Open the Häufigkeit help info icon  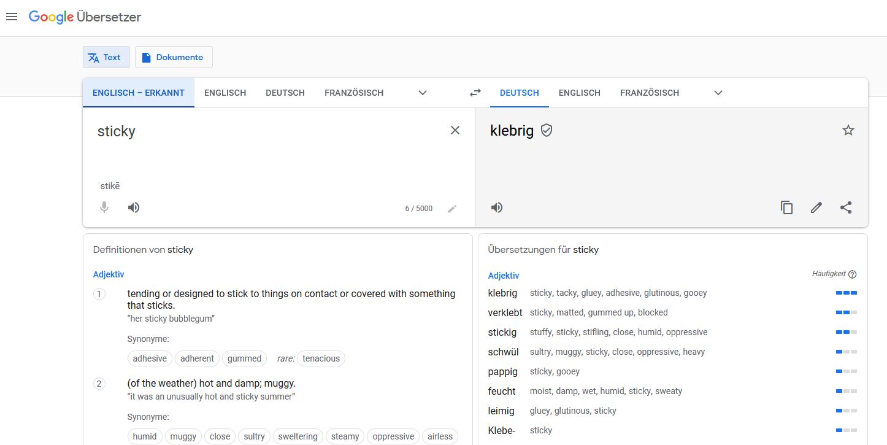pos(852,274)
